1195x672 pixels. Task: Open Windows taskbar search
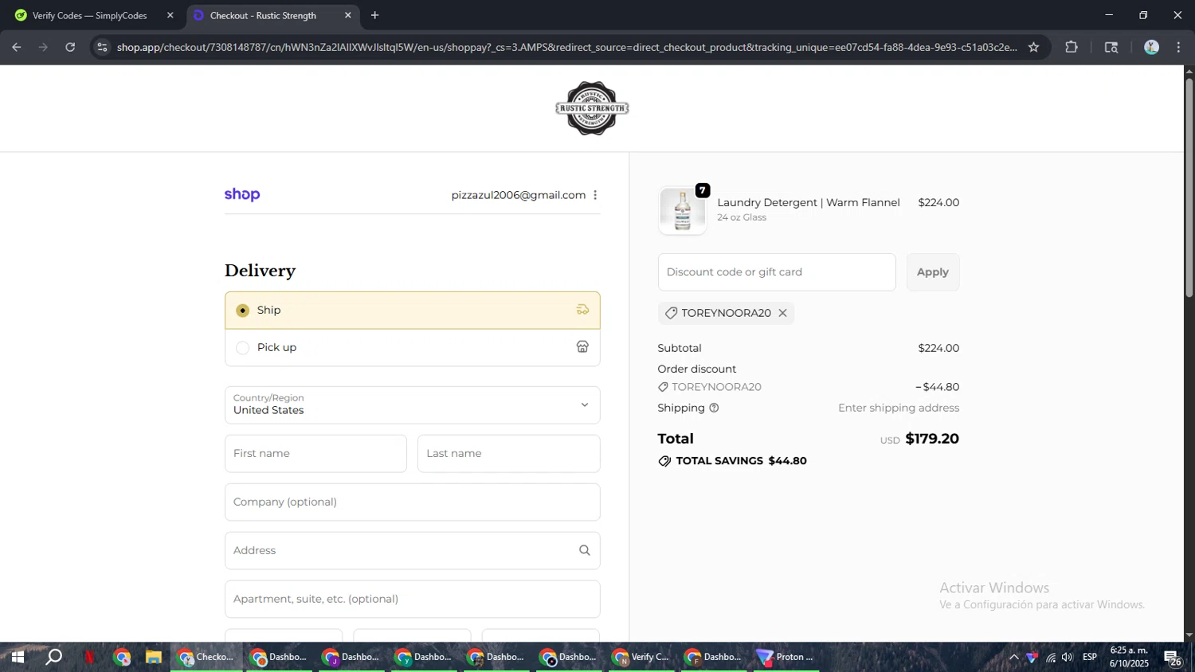click(53, 657)
